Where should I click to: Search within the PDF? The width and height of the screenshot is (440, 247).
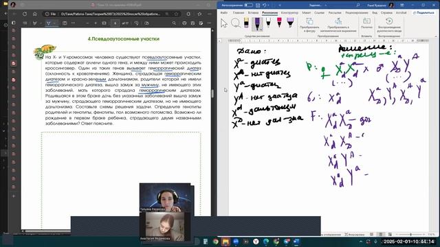(x=174, y=23)
